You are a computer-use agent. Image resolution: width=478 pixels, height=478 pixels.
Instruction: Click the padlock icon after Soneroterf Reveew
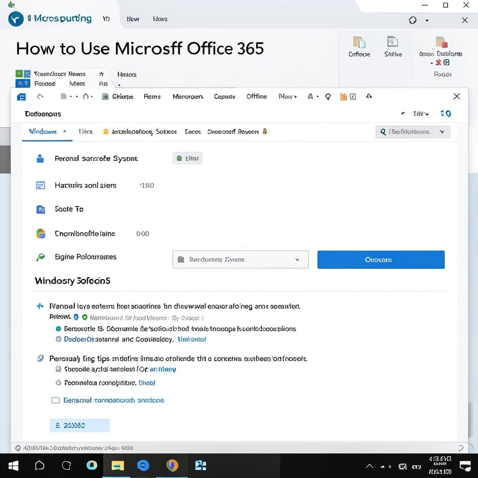click(x=265, y=131)
